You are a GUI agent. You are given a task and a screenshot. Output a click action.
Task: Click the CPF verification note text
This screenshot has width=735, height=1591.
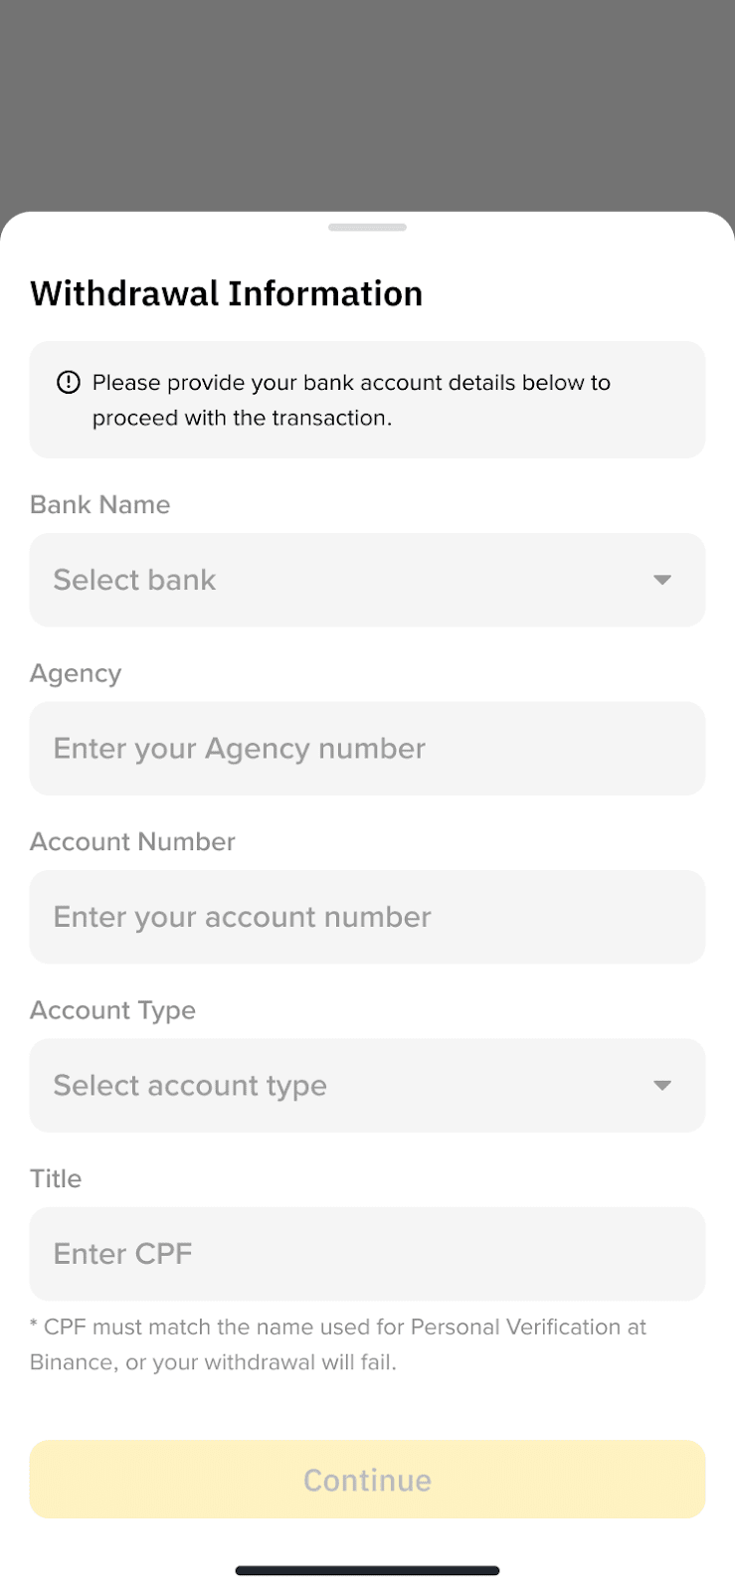coord(338,1344)
